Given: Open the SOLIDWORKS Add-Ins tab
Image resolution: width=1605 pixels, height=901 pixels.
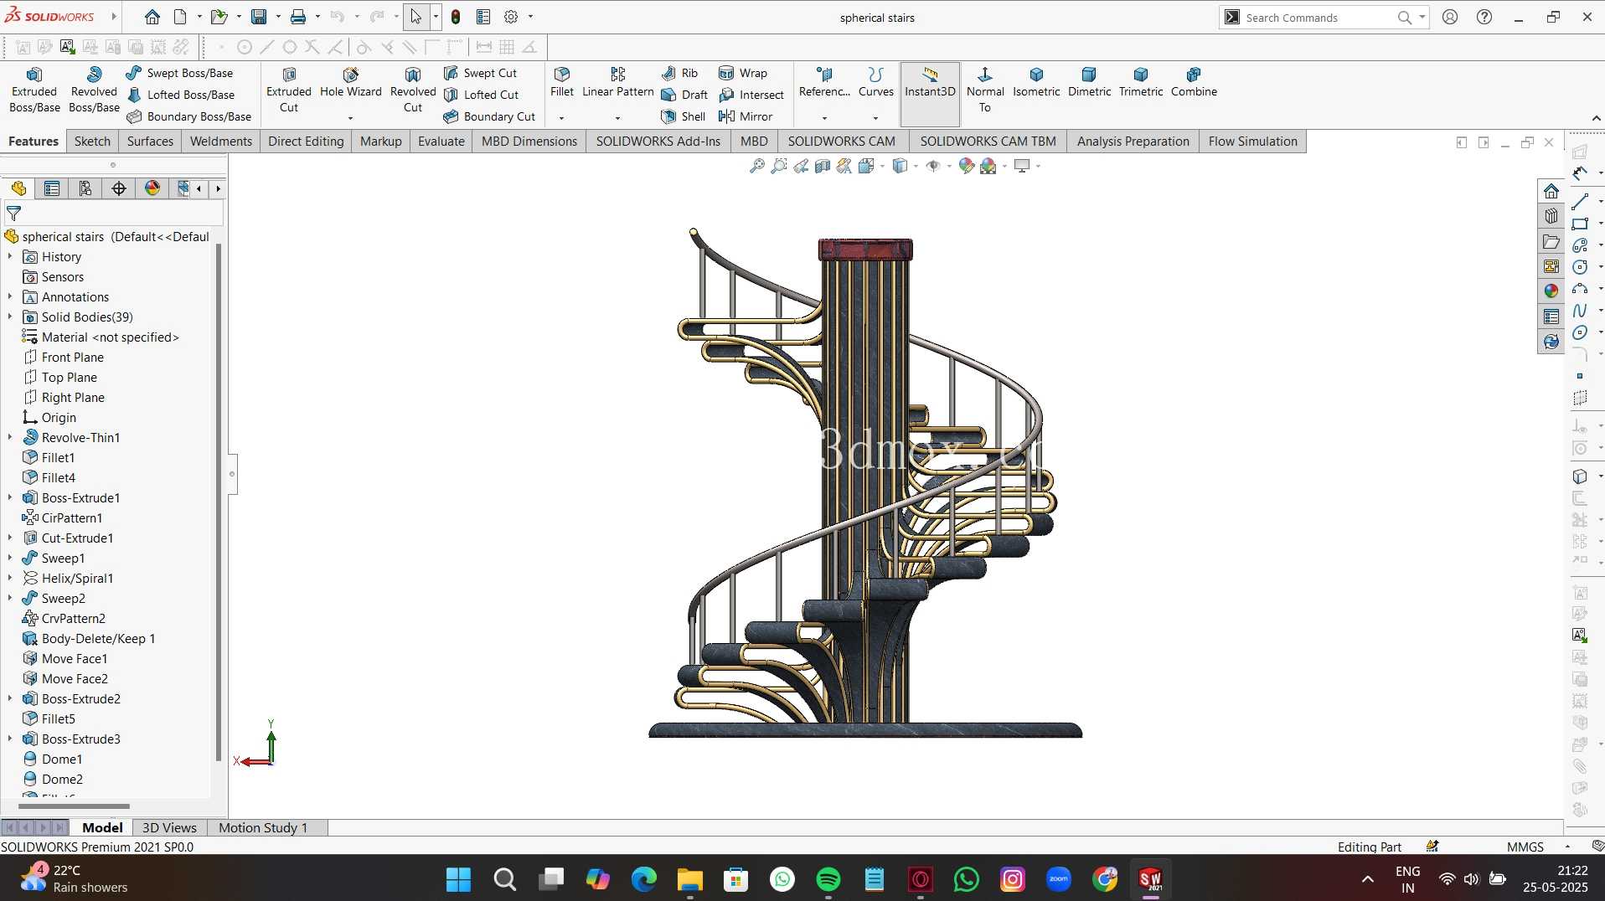Looking at the screenshot, I should point(658,141).
